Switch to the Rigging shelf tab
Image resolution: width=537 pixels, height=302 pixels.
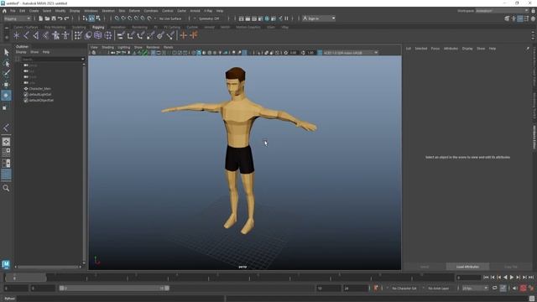(x=98, y=27)
